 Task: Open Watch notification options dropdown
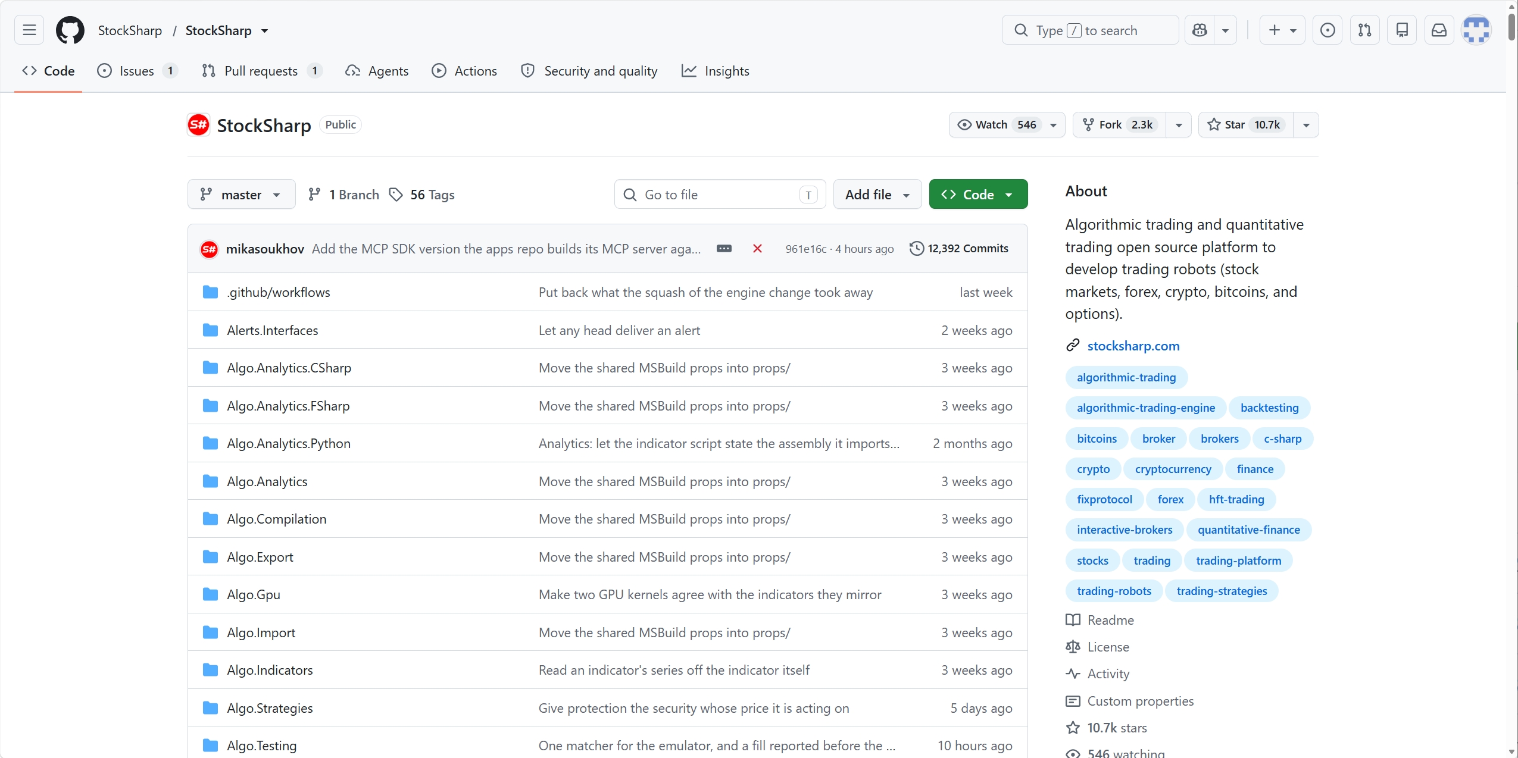click(1053, 125)
